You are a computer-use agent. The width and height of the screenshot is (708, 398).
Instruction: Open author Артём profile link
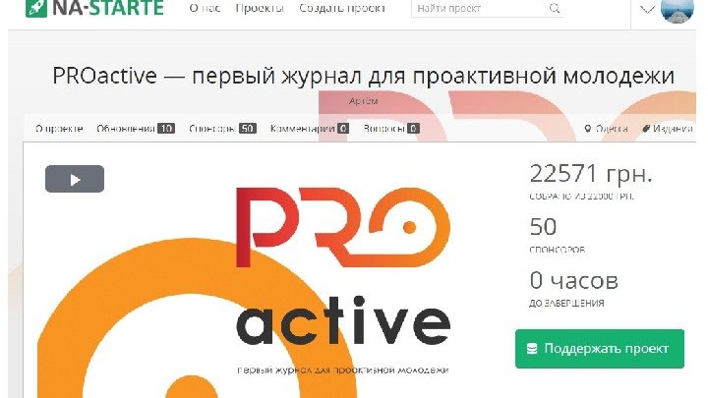[x=364, y=101]
